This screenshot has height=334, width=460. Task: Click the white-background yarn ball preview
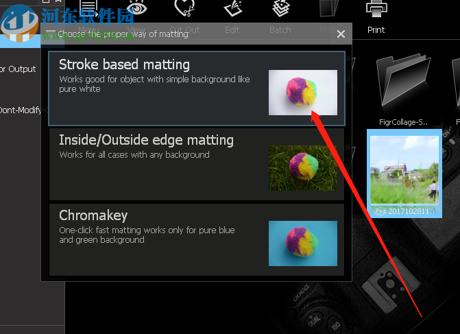pyautogui.click(x=303, y=93)
